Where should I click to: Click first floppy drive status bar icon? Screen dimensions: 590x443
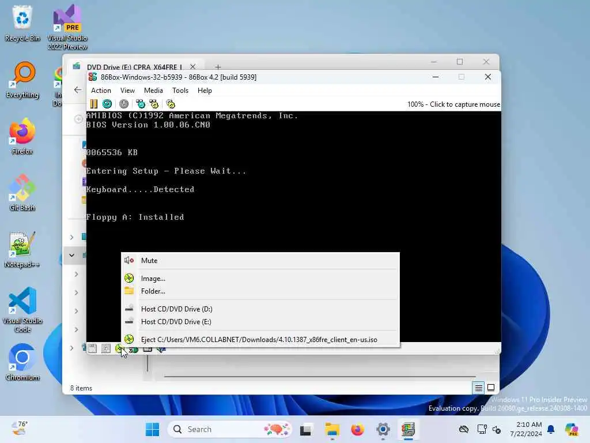[92, 349]
